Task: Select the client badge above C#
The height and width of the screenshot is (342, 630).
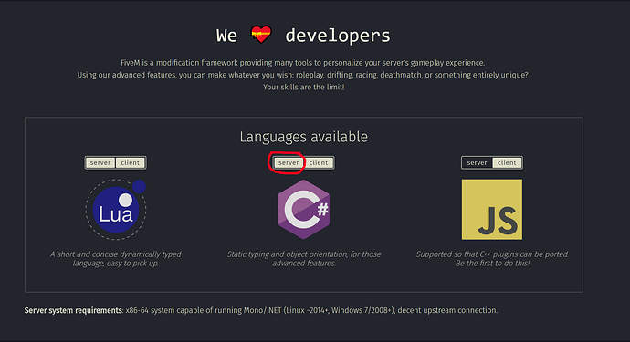Action: 319,162
